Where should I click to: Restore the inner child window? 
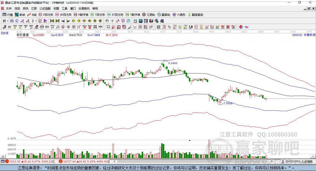point(309,8)
